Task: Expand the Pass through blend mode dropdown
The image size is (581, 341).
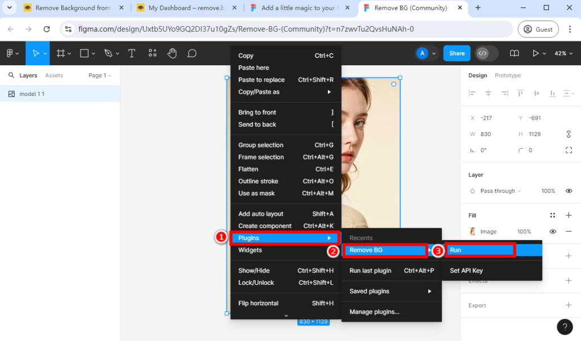Action: point(498,191)
